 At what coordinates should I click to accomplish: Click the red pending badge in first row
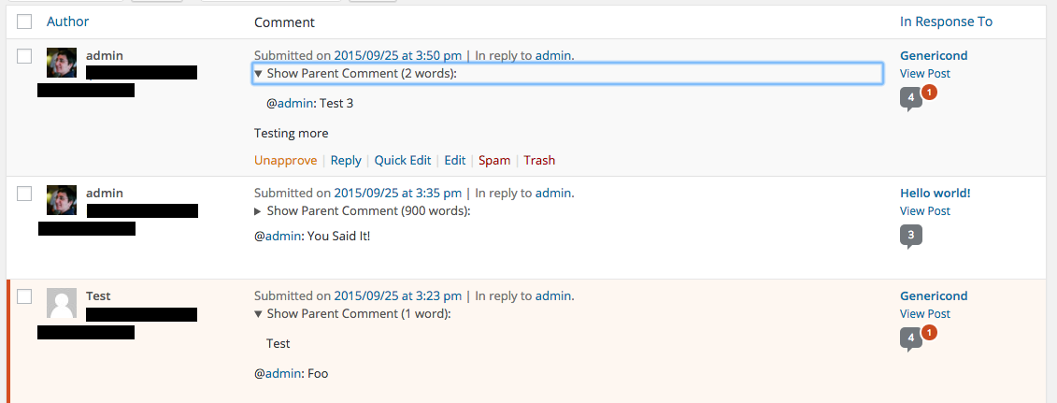(x=929, y=92)
